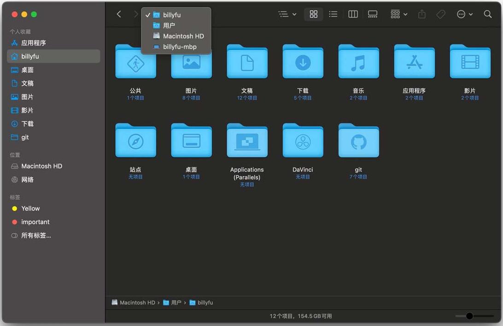This screenshot has width=503, height=326.
Task: Switch to icon grid view
Action: click(x=314, y=14)
